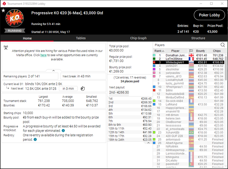
Task: Select player Donathan Juni row
Action: coord(189,55)
